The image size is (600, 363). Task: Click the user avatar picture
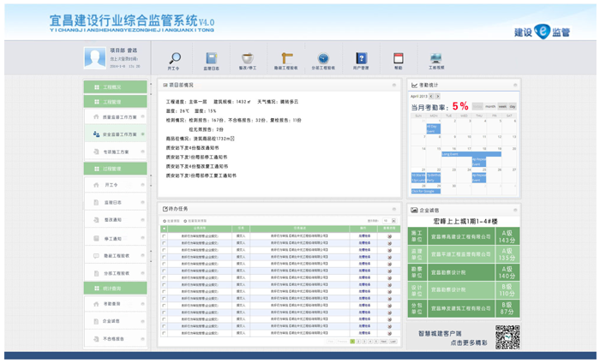[x=94, y=57]
